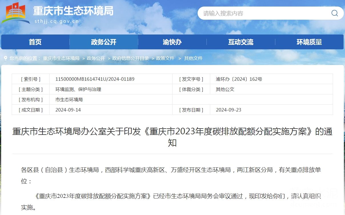Open the 互动交流 navigation tab
345x215 pixels.
pyautogui.click(x=241, y=42)
